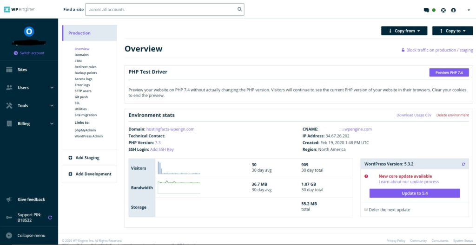Open Redirect rules
This screenshot has width=476, height=245.
[x=86, y=67]
